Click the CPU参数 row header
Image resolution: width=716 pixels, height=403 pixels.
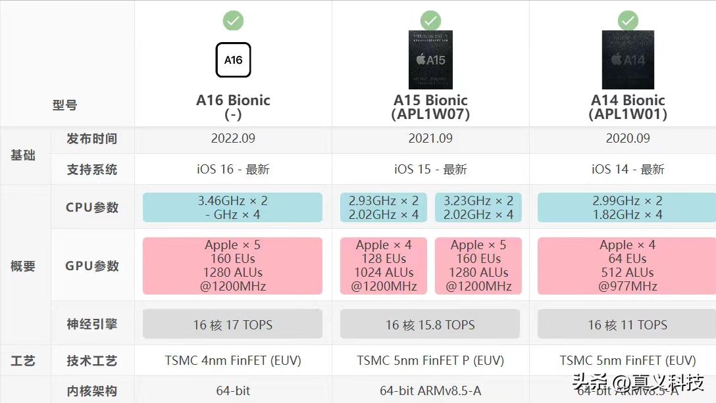(92, 208)
